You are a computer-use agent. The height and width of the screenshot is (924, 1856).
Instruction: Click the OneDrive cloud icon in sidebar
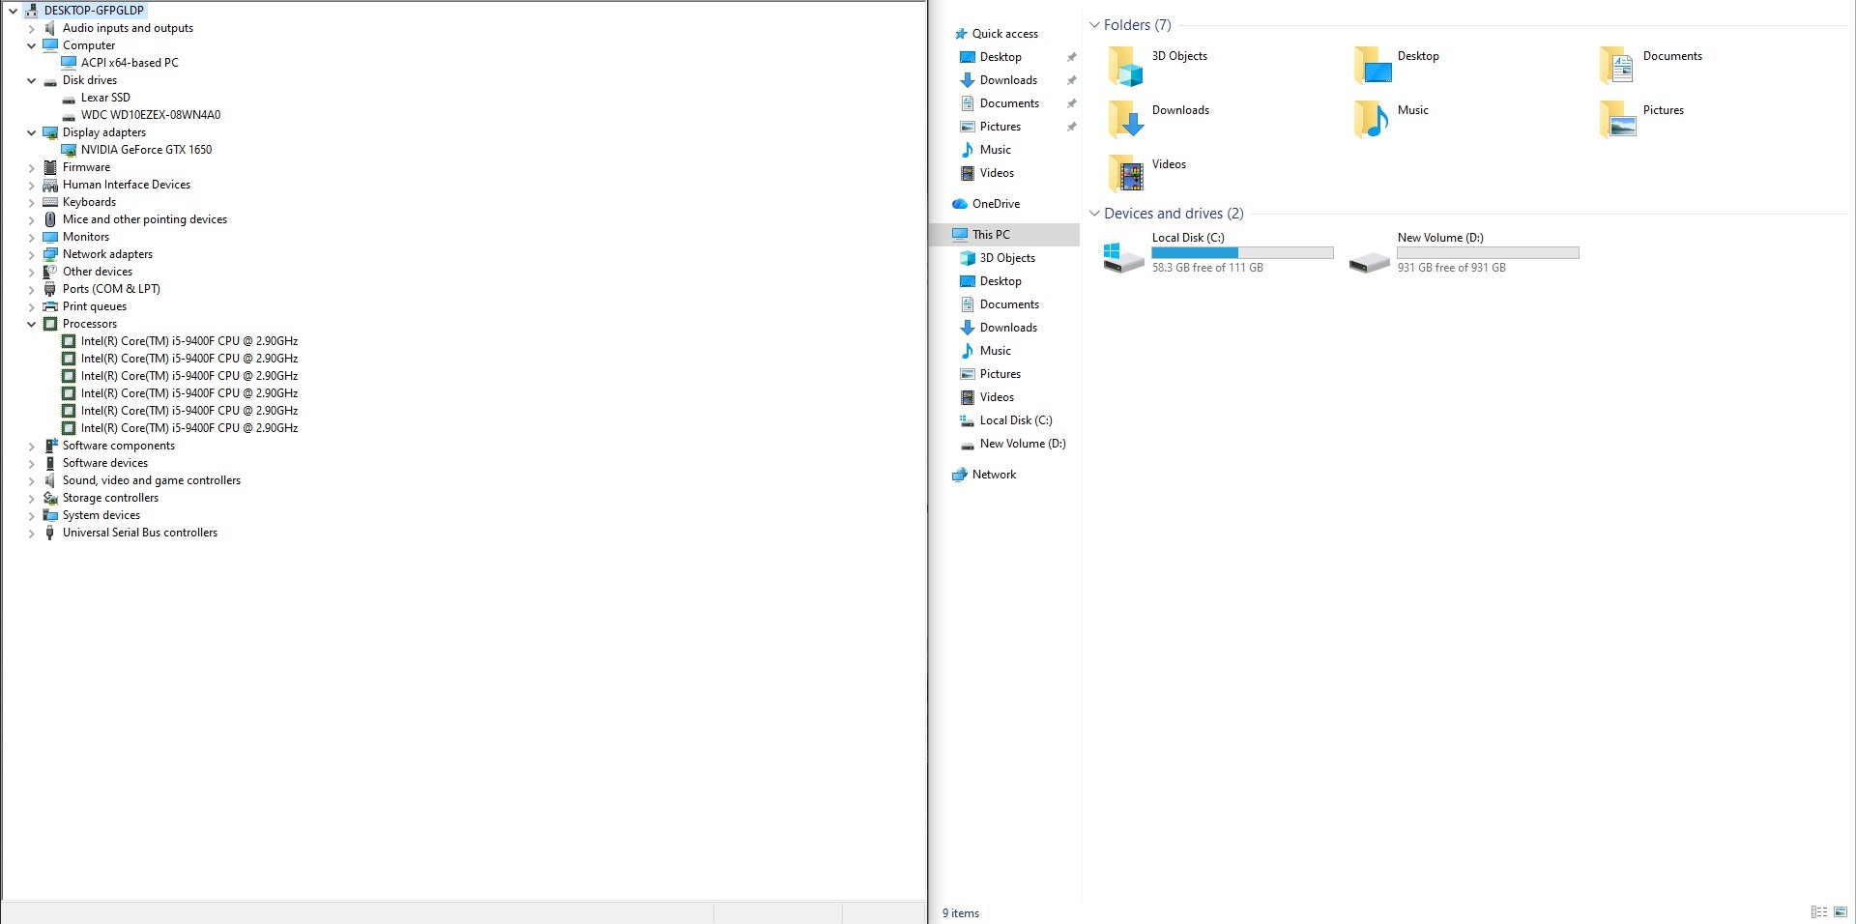[x=959, y=204]
